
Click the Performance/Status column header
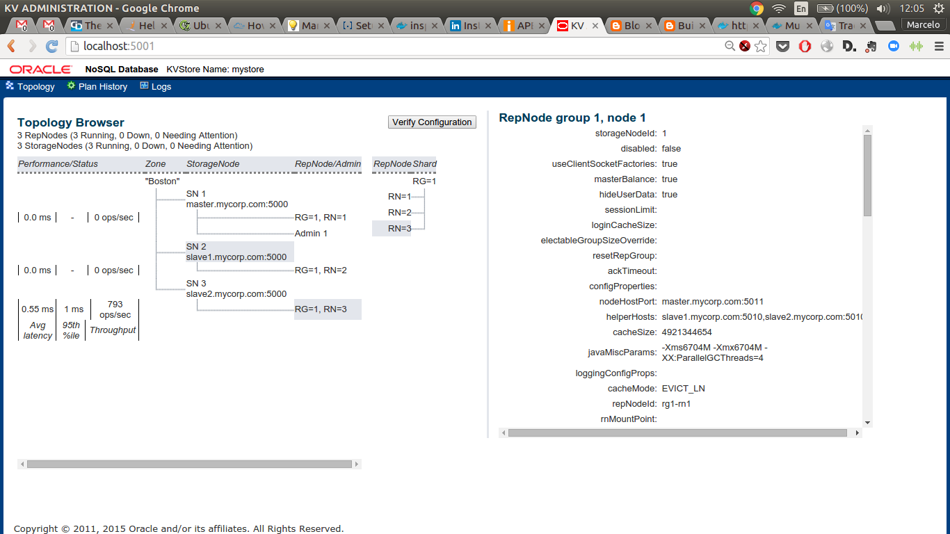coord(58,164)
